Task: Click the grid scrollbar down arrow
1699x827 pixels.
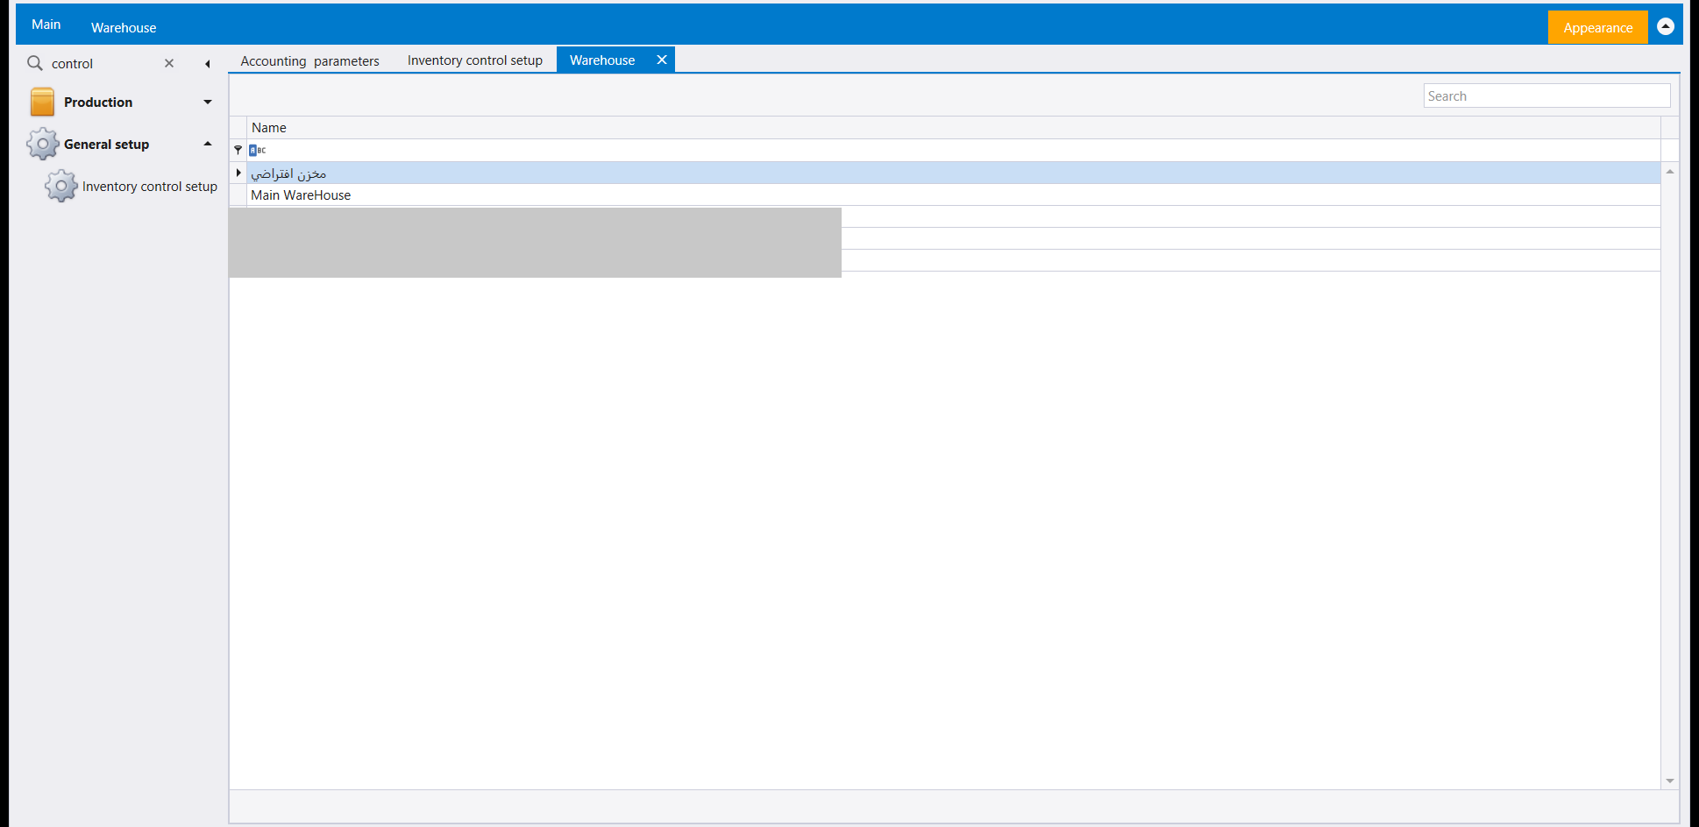Action: click(1670, 781)
